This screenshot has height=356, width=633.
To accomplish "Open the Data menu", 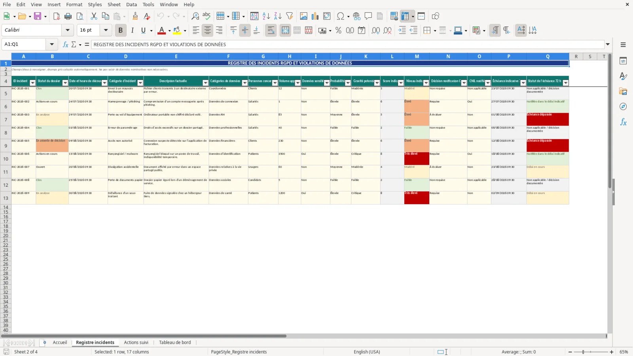I will tap(131, 4).
